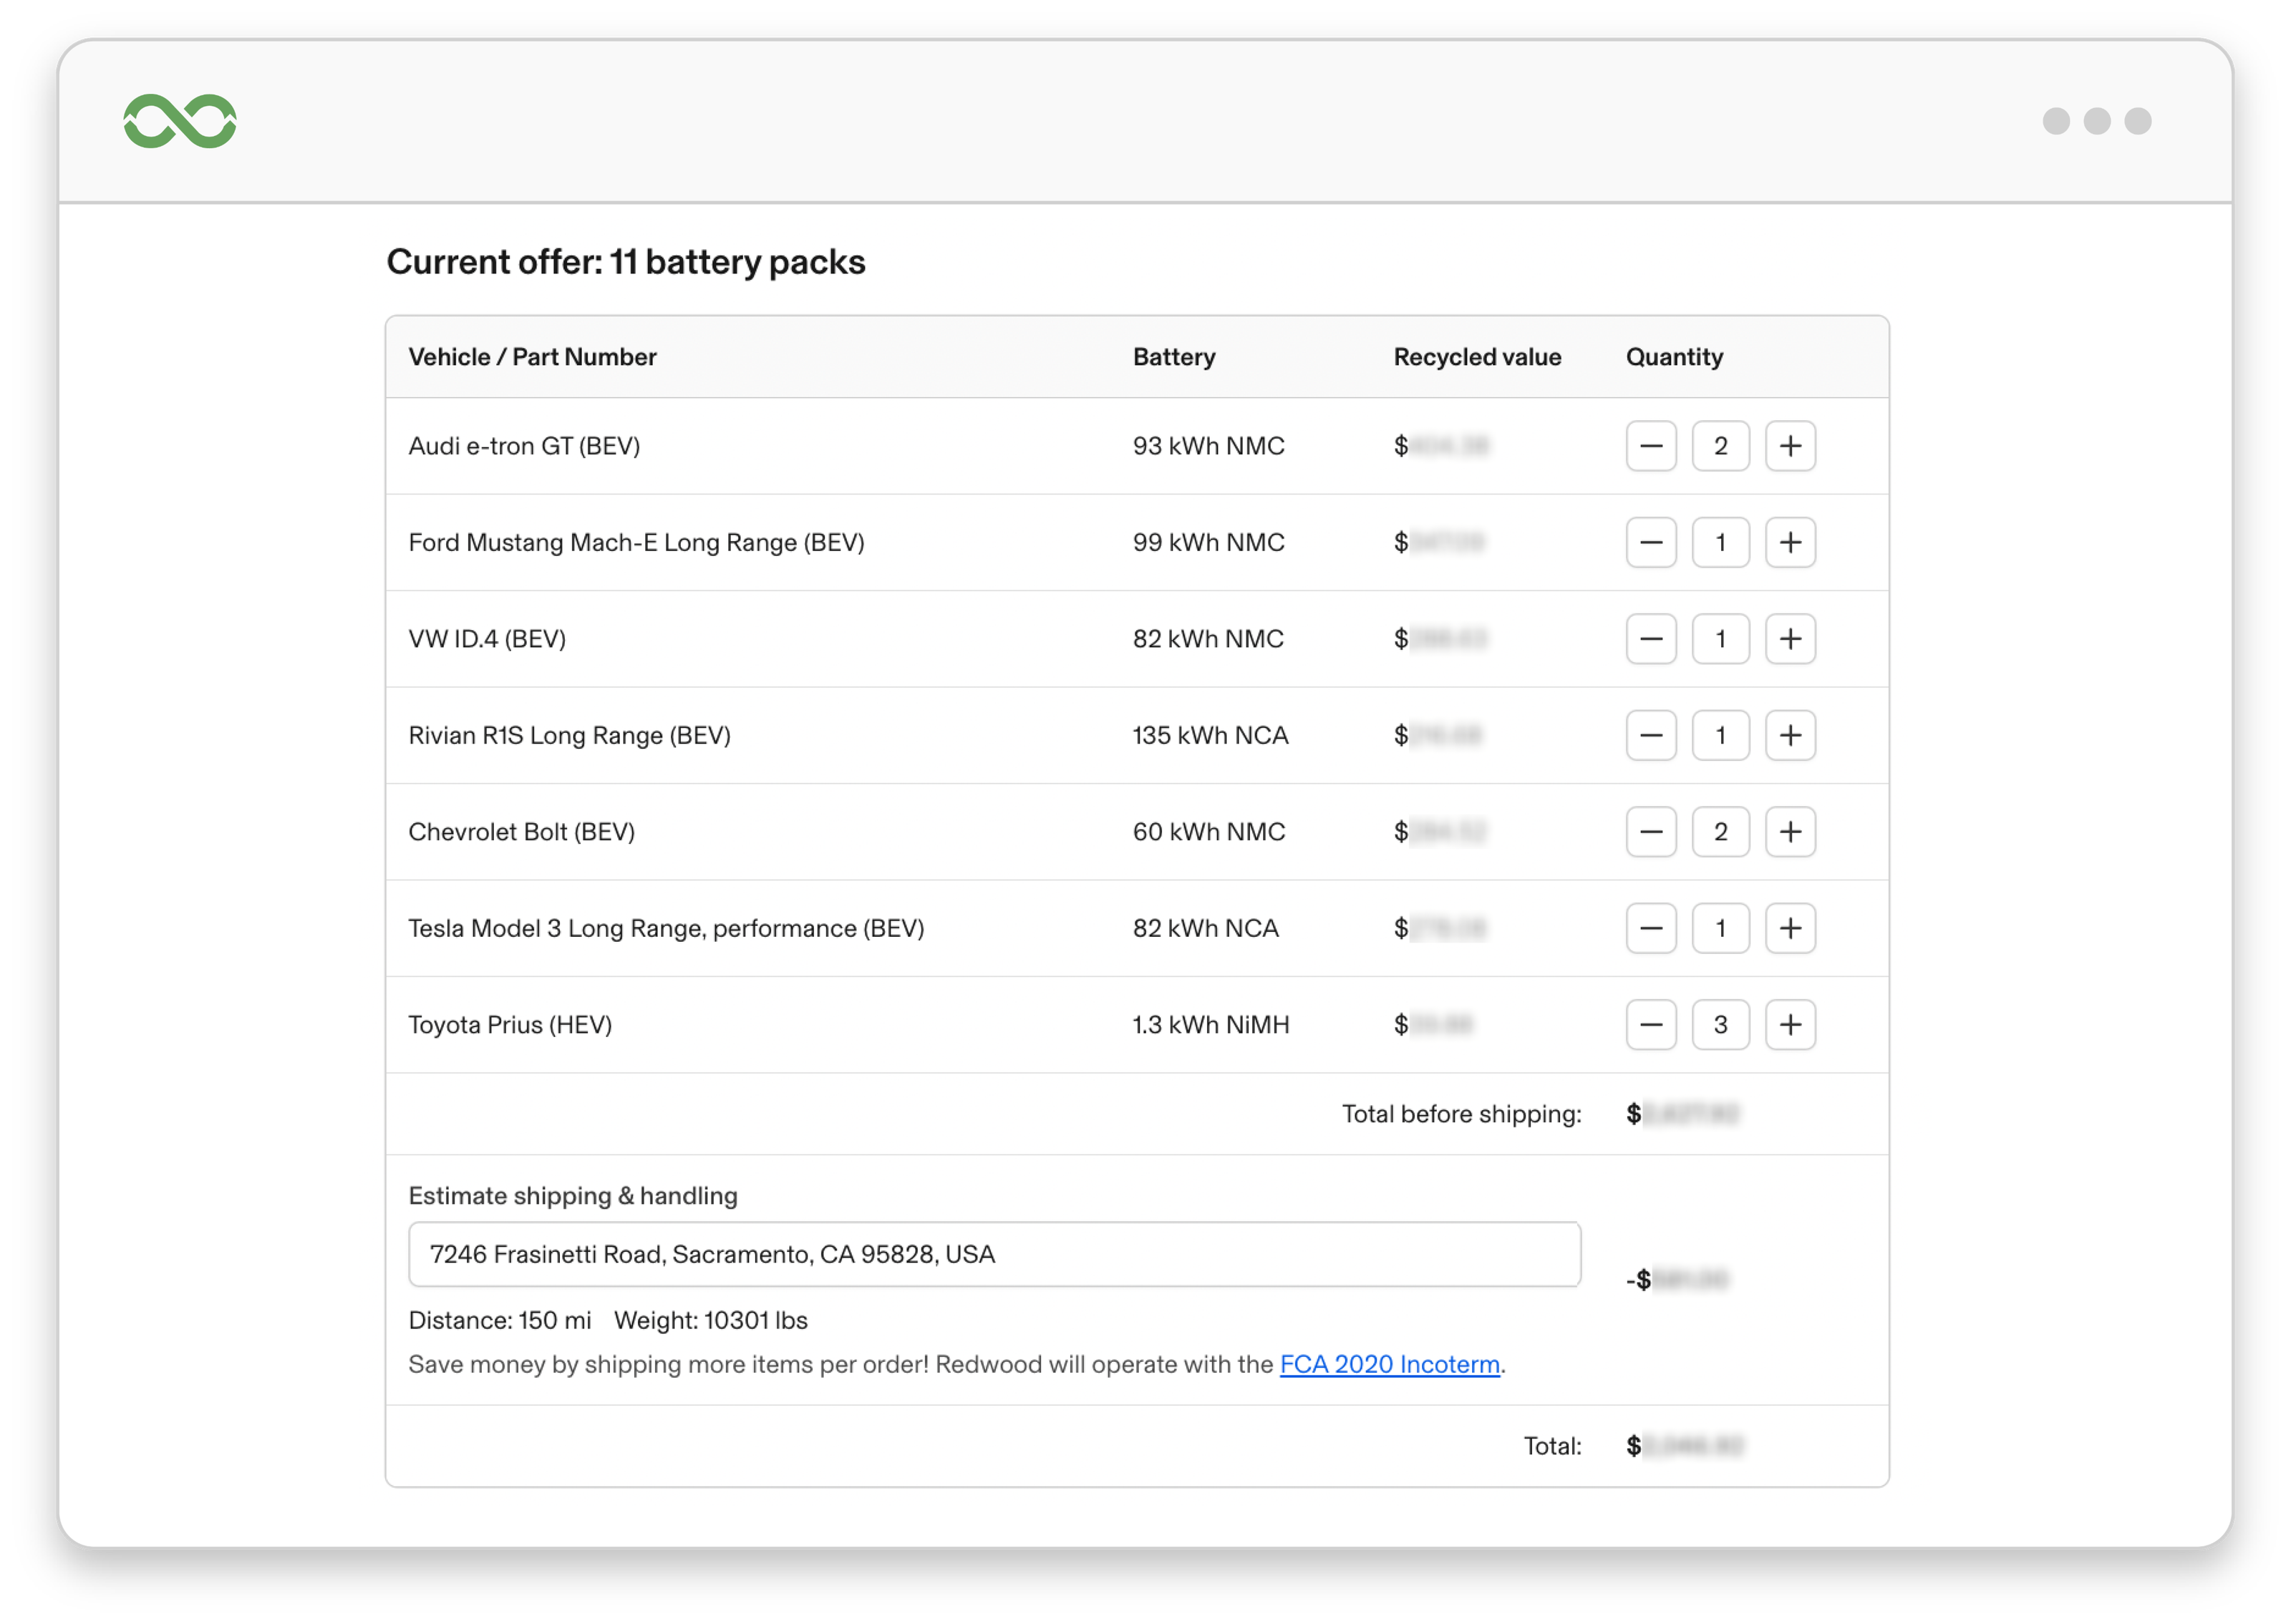
Task: Click the Vehicle / Part Number header
Action: coord(532,357)
